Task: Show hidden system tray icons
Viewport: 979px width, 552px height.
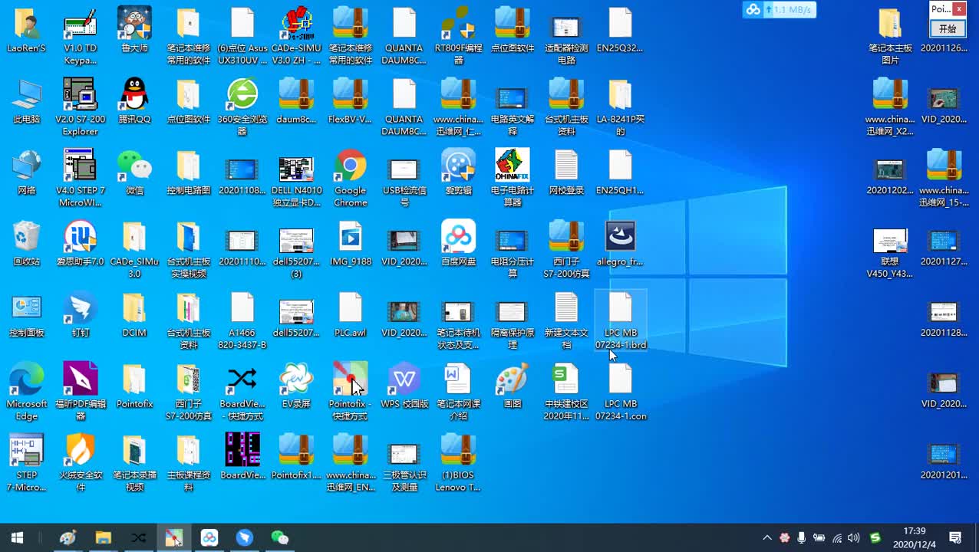Action: pyautogui.click(x=766, y=537)
